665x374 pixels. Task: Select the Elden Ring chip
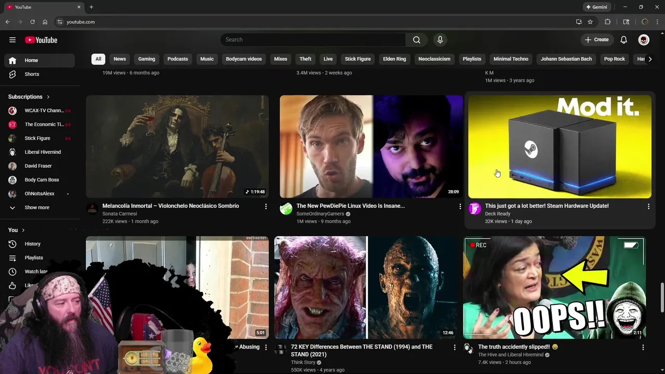(x=394, y=59)
